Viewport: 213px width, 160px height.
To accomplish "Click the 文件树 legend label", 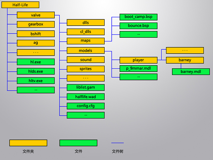I will coord(118,151).
